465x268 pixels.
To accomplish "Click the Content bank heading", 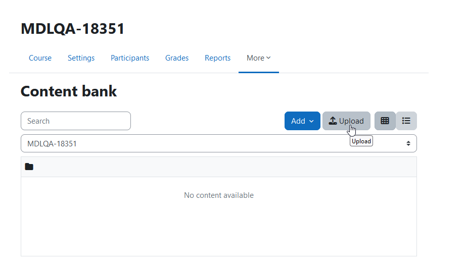I will [69, 91].
